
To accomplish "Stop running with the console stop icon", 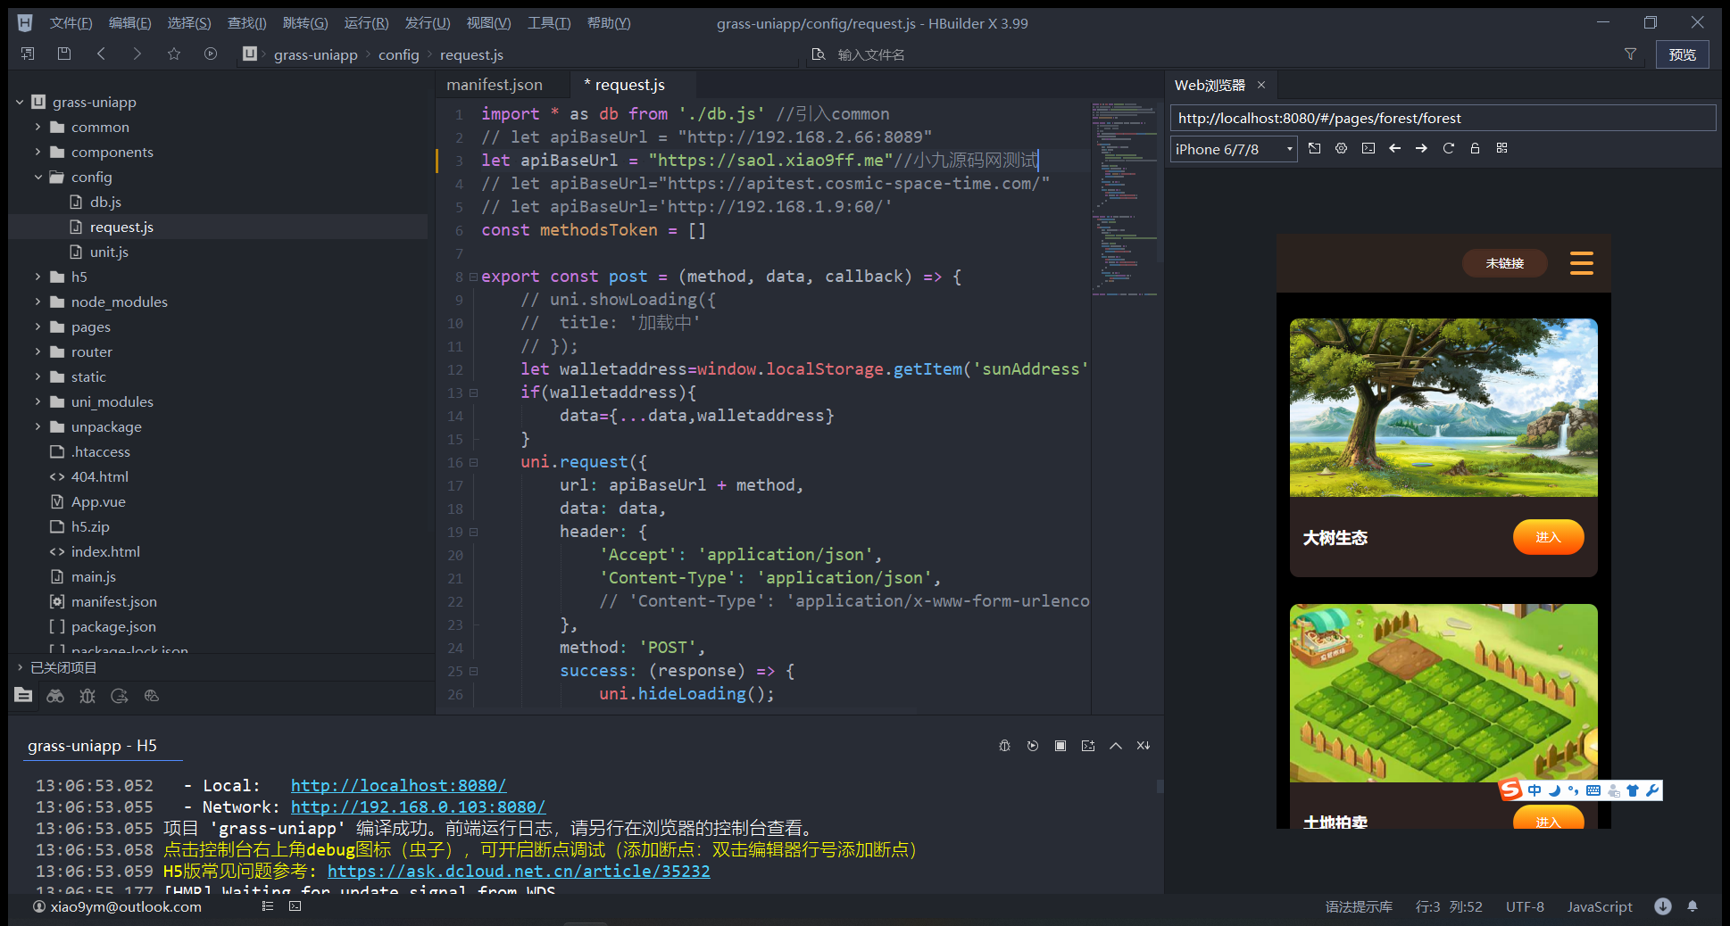I will [1060, 746].
